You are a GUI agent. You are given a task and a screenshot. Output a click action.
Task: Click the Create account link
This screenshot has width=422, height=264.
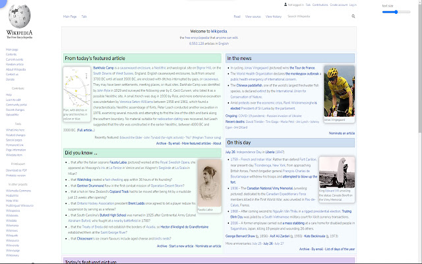(x=338, y=5)
